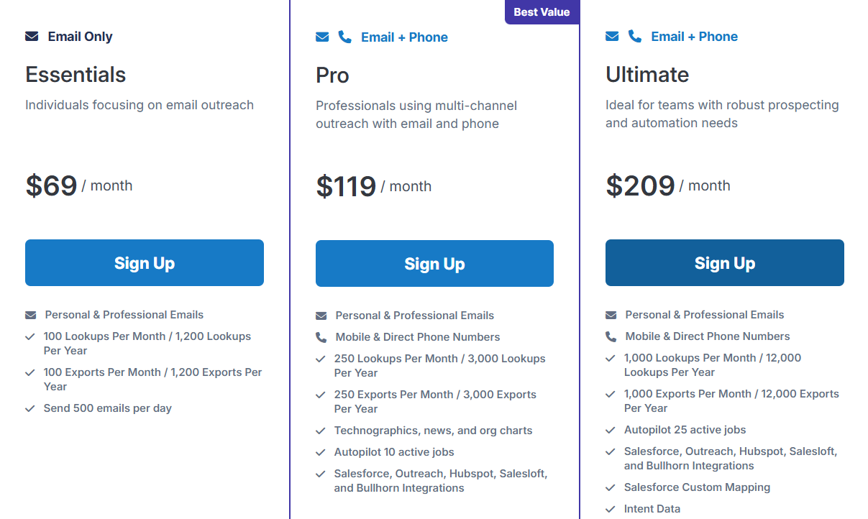Click the checkmark beside Autopilot 10 active jobs
868x519 pixels.
[x=320, y=452]
